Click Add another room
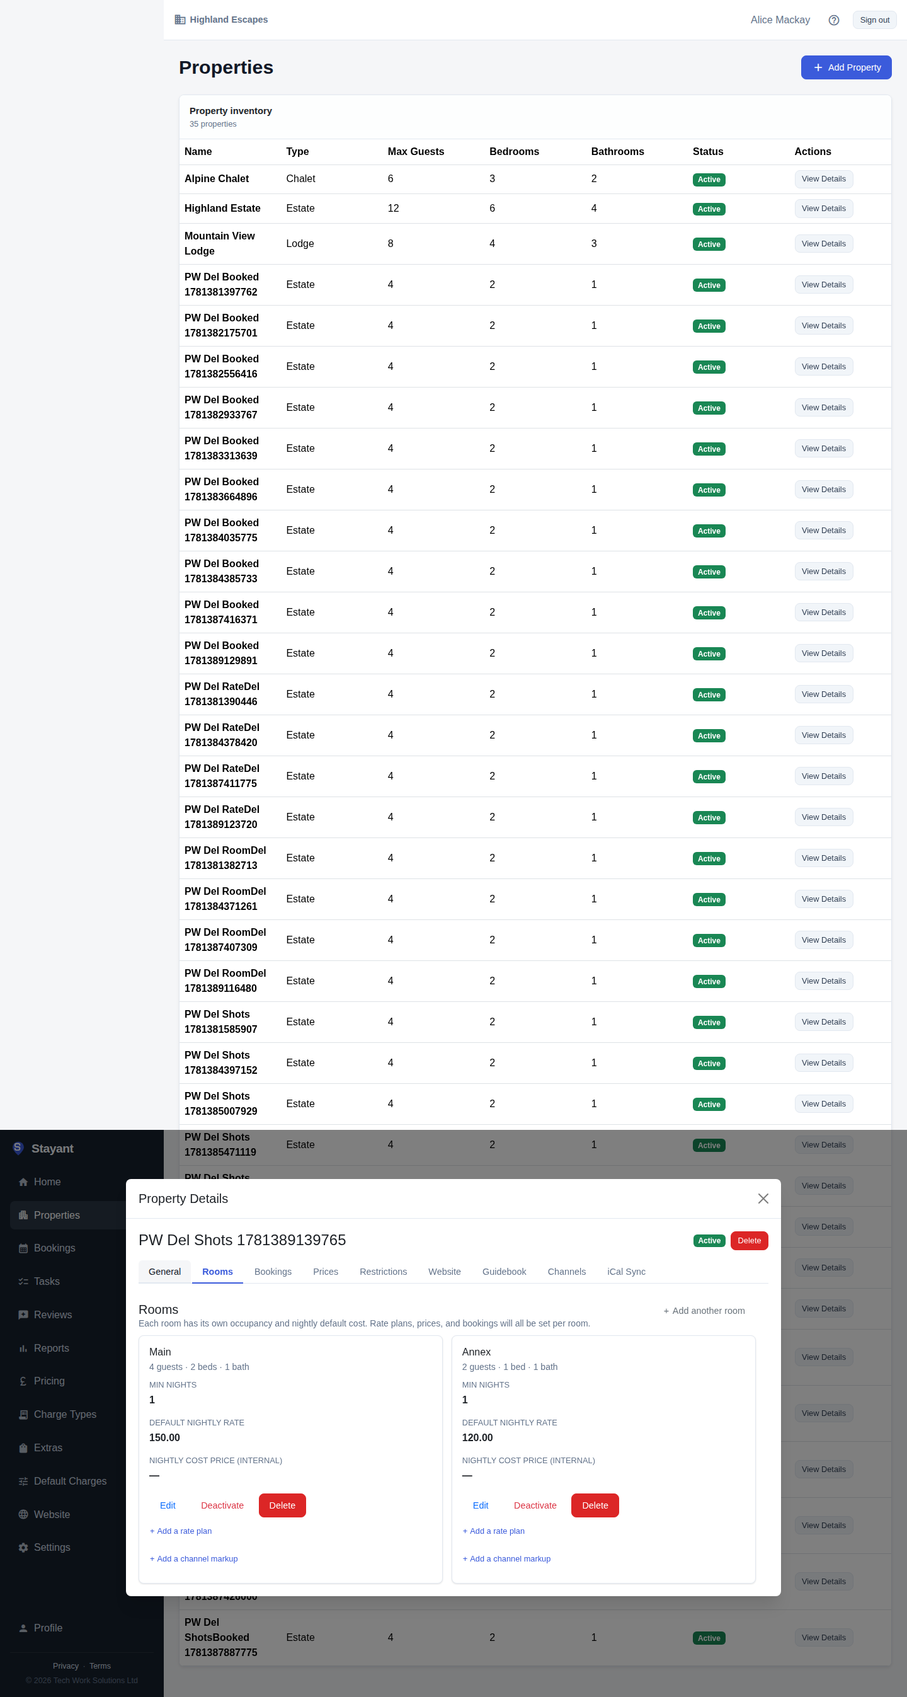The width and height of the screenshot is (907, 1697). pyautogui.click(x=704, y=1311)
